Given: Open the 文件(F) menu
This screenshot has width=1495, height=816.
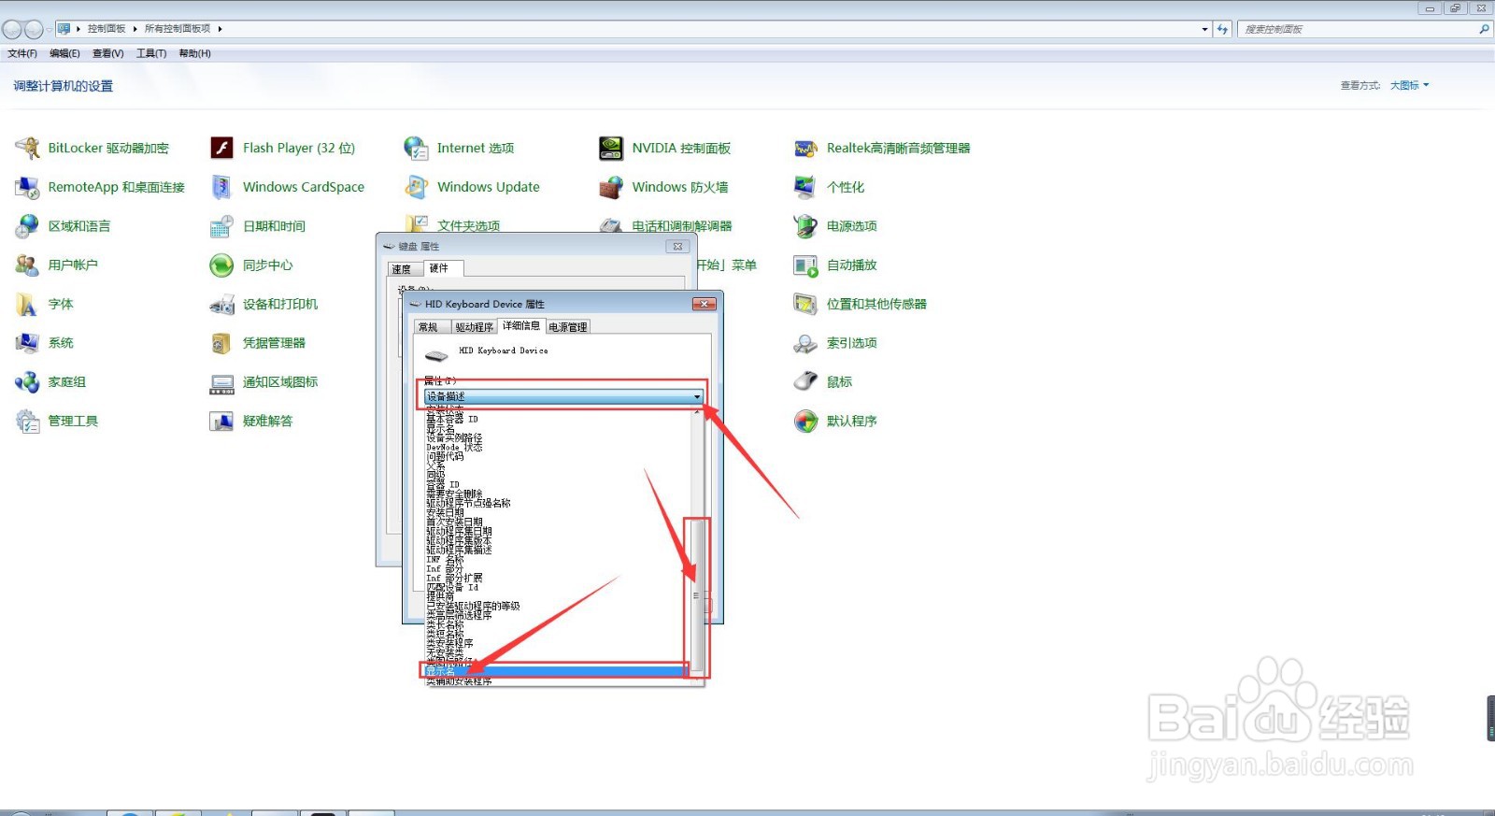Looking at the screenshot, I should coord(22,53).
